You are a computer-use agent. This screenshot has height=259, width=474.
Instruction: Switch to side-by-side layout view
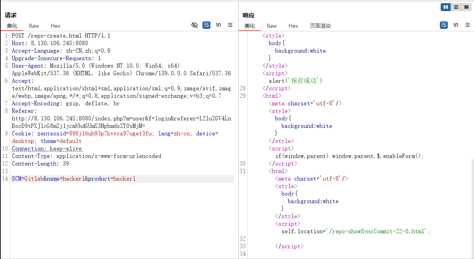(446, 7)
